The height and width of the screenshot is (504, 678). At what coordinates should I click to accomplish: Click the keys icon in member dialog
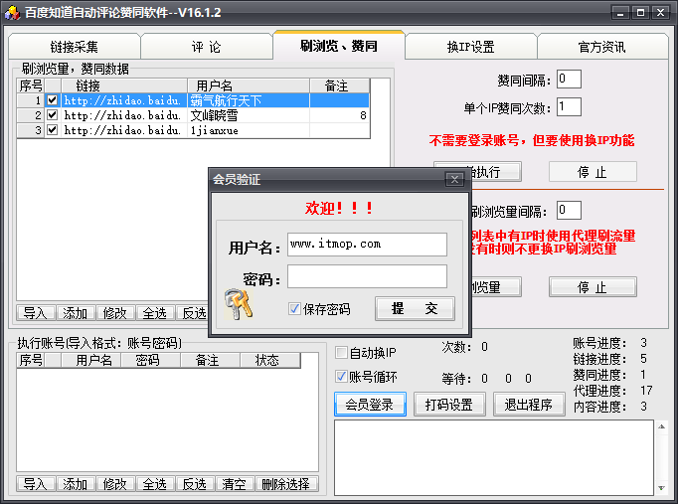[x=238, y=305]
